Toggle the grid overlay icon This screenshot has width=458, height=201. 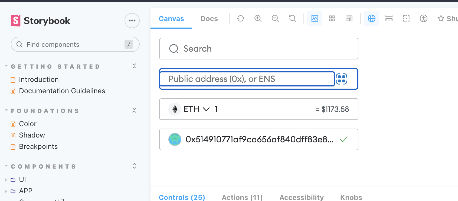coord(332,18)
